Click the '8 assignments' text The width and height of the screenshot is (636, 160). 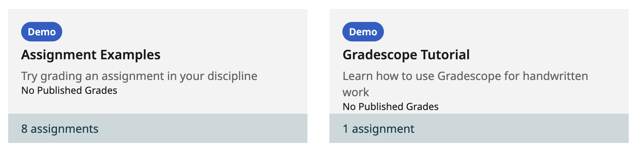pyautogui.click(x=60, y=129)
